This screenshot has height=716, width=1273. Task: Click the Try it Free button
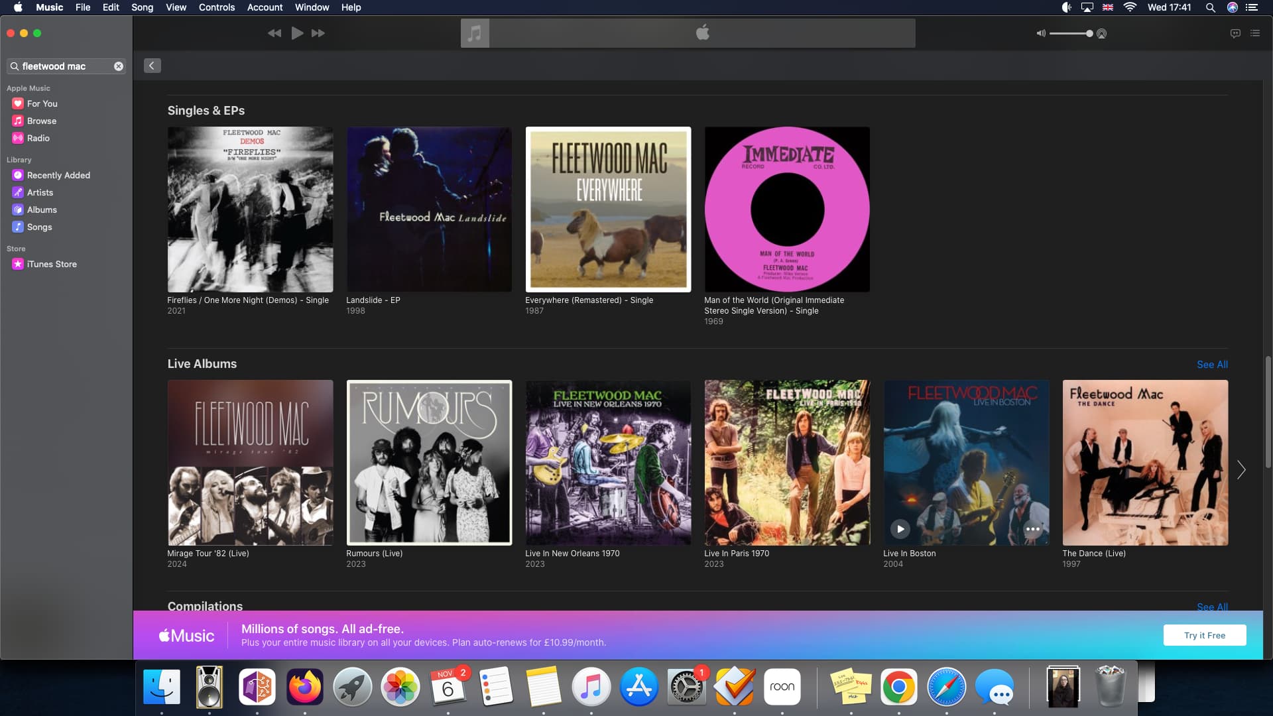click(1205, 635)
